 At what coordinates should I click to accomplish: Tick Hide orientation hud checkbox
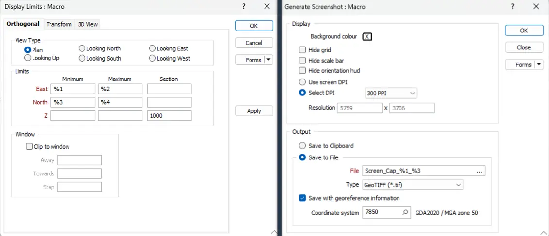coord(302,71)
